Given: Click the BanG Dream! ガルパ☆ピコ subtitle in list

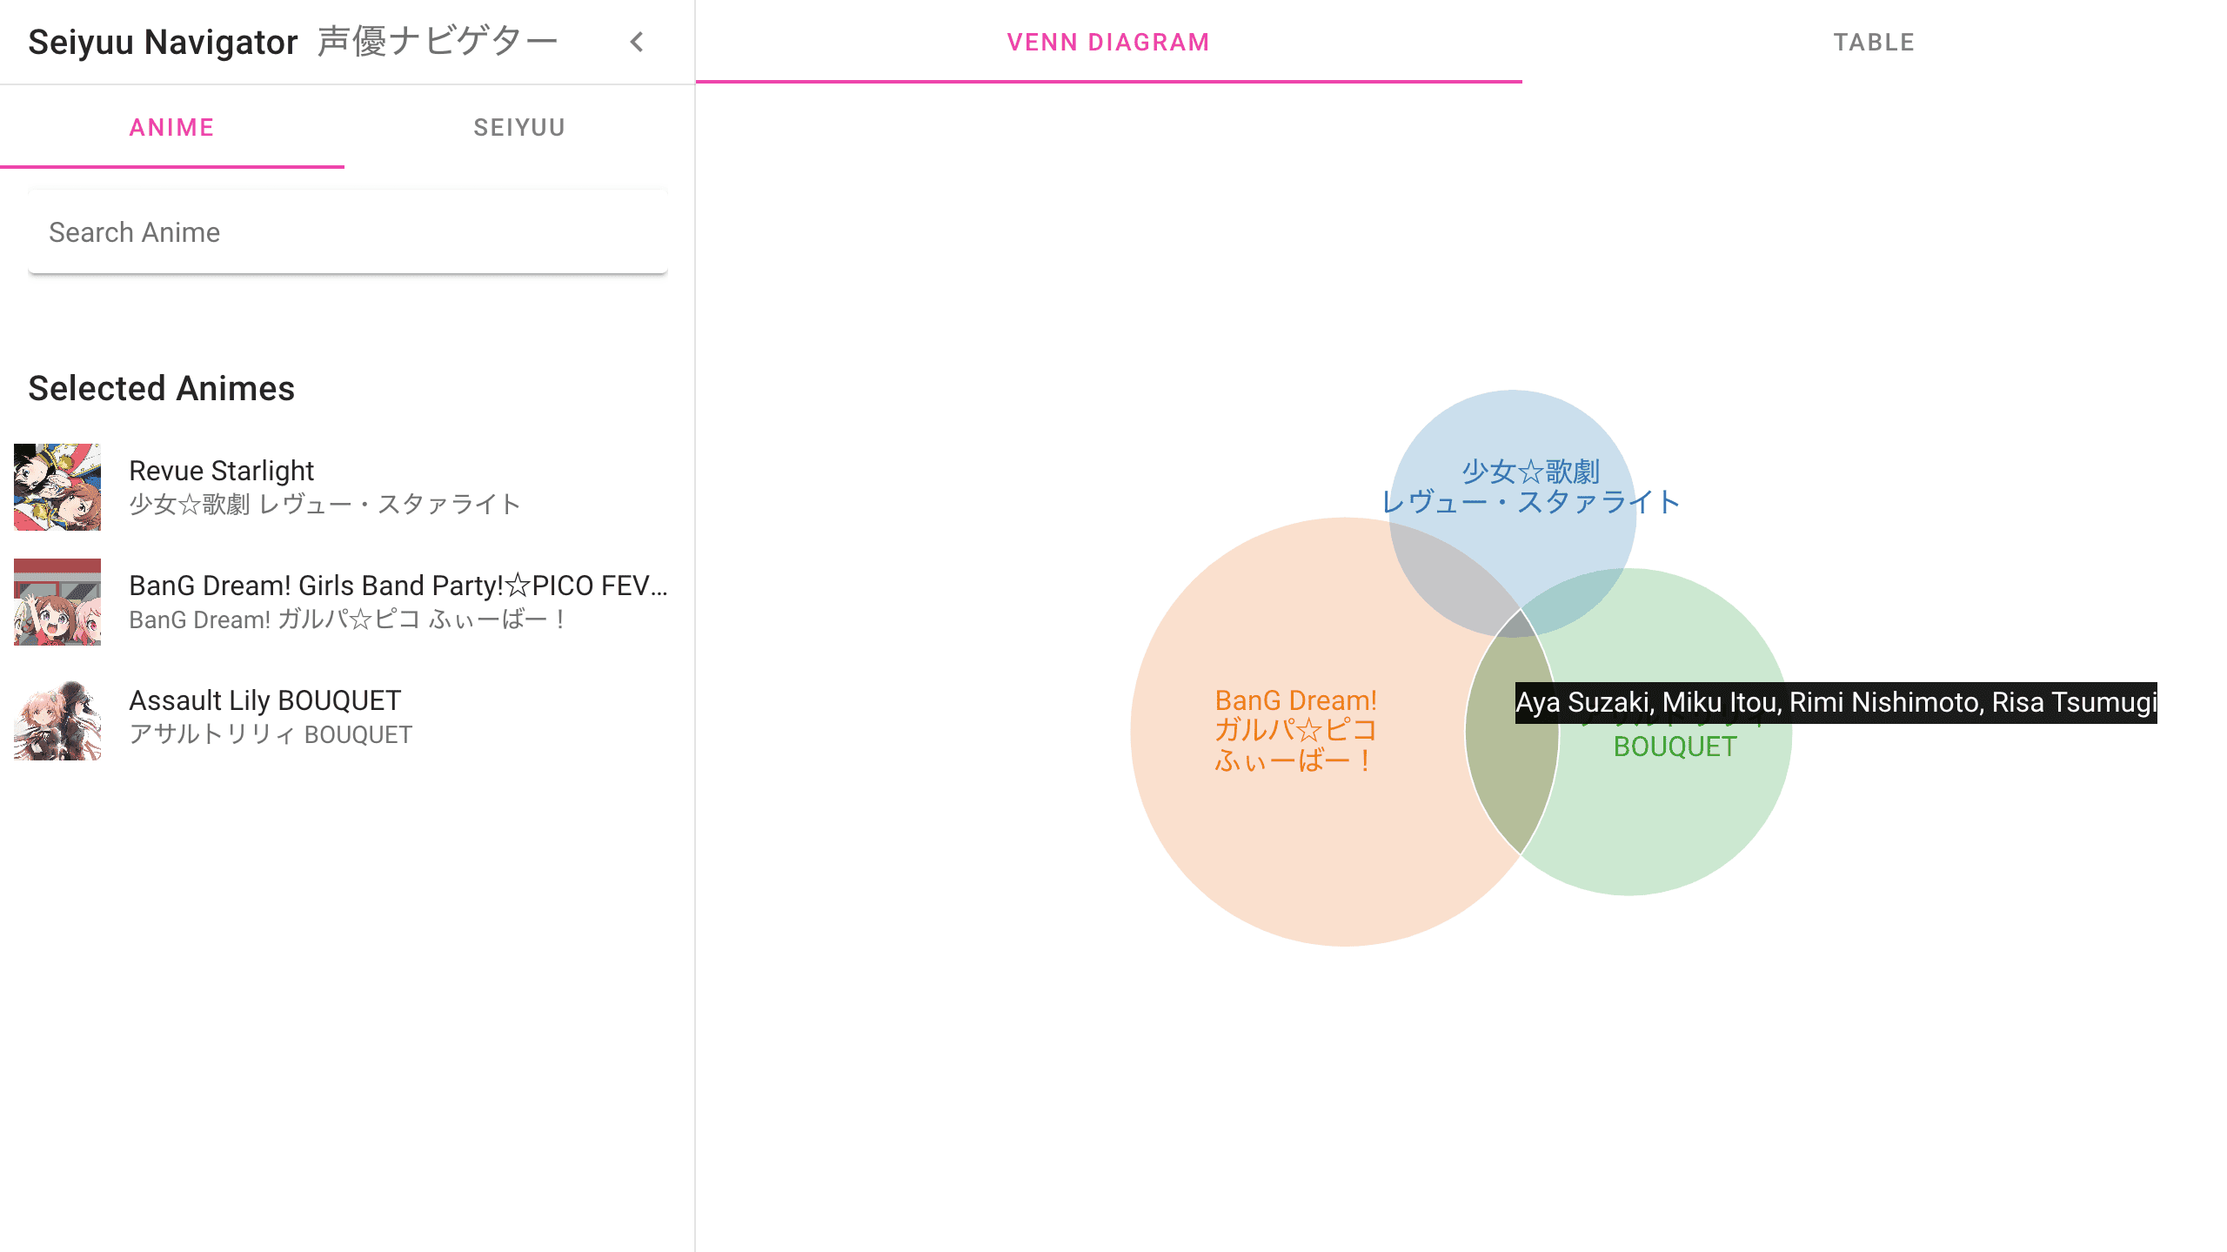Looking at the screenshot, I should coord(348,619).
